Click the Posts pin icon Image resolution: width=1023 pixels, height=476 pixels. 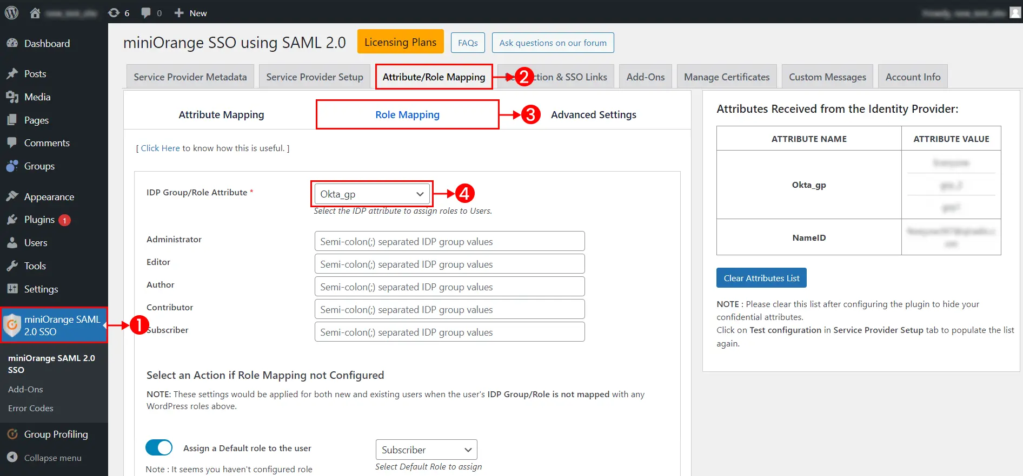12,73
